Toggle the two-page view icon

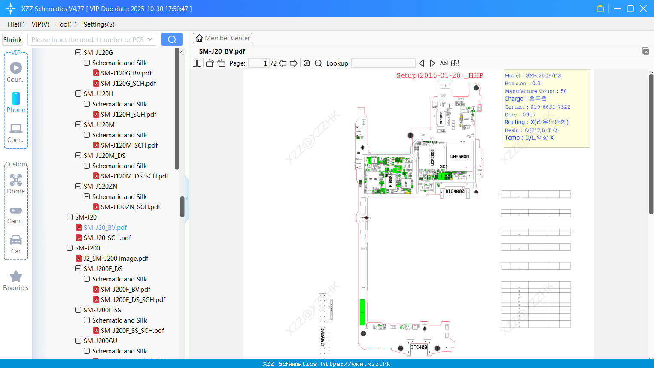[x=197, y=63]
